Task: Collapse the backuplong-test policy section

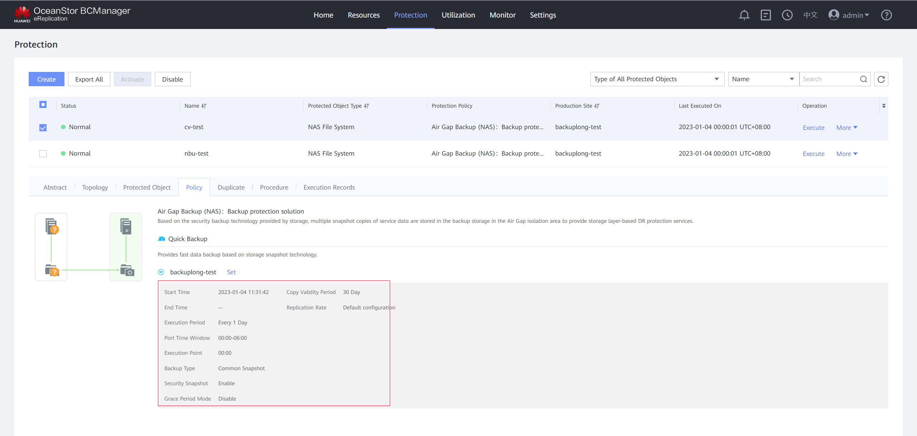Action: [161, 272]
